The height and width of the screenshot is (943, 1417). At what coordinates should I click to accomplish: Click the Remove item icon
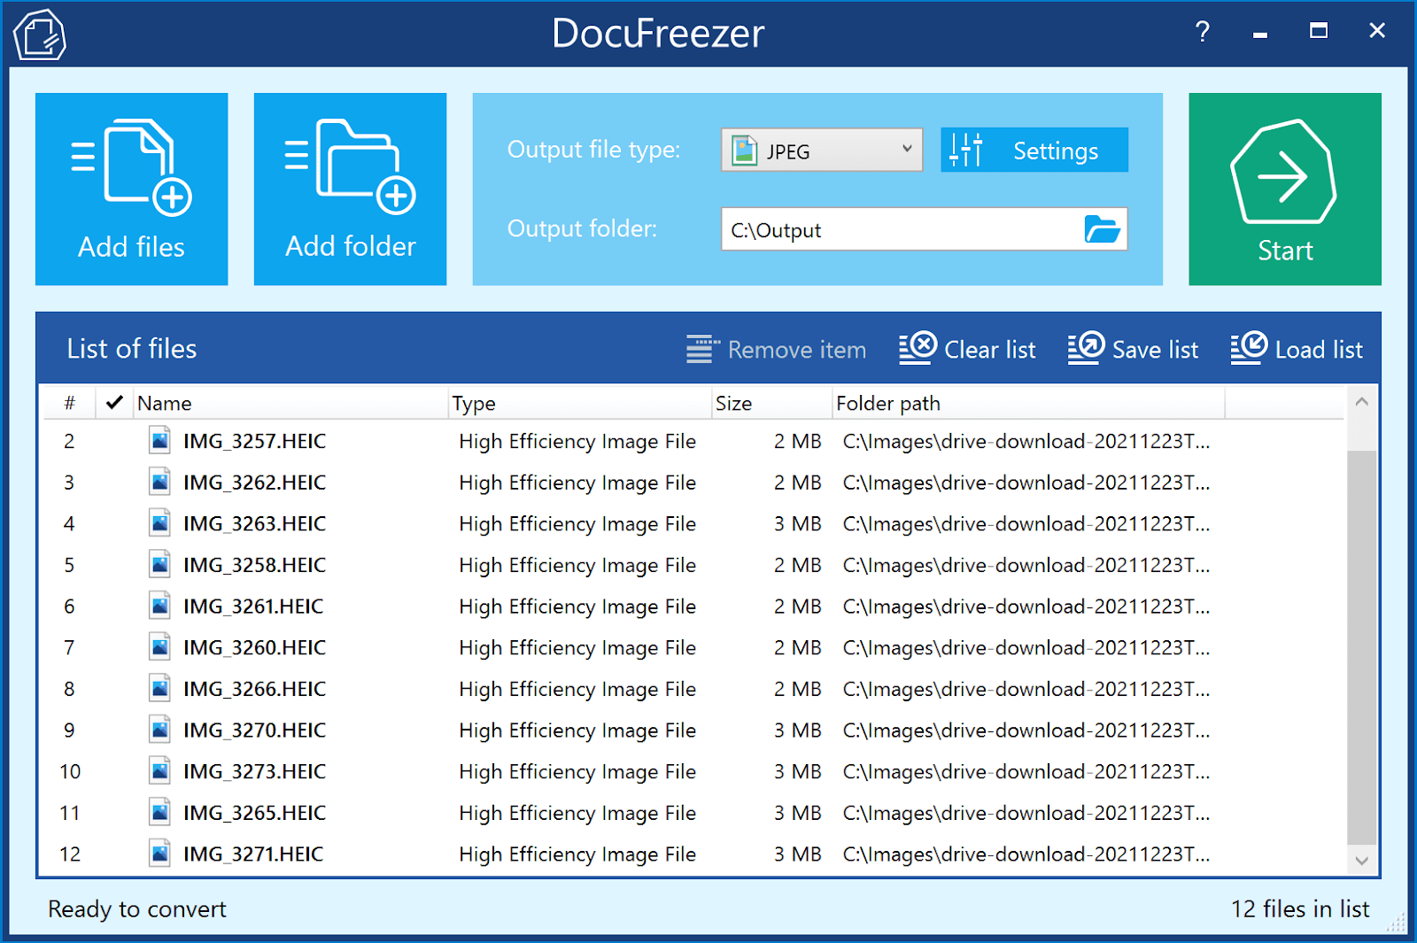click(701, 348)
